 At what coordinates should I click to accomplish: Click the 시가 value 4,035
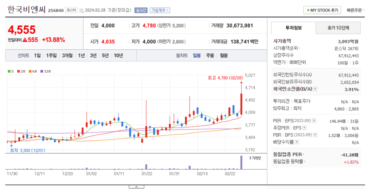108,42
